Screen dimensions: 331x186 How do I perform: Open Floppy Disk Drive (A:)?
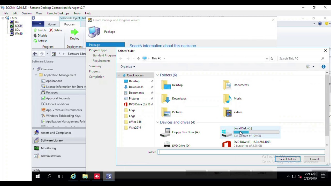pyautogui.click(x=180, y=132)
